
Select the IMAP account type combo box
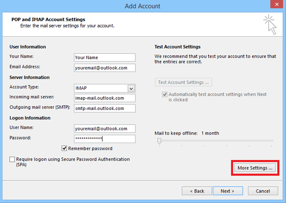coord(105,88)
